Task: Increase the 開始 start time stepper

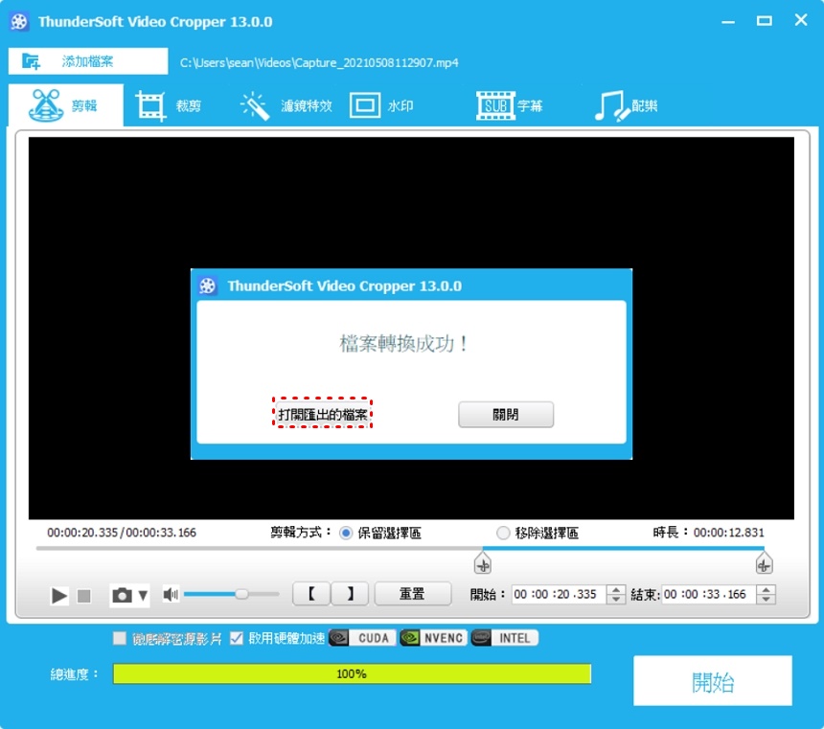Action: (x=616, y=589)
